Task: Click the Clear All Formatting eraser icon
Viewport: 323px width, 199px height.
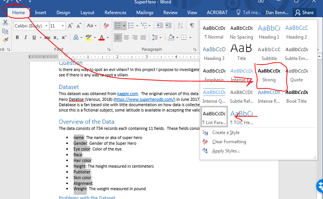Action: click(107, 26)
